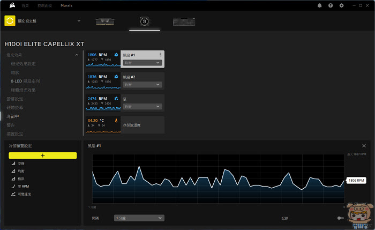Select the 泵 pump sensor card

[125, 103]
